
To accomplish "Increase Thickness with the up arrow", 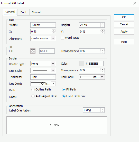I will pyautogui.click(x=54, y=76).
